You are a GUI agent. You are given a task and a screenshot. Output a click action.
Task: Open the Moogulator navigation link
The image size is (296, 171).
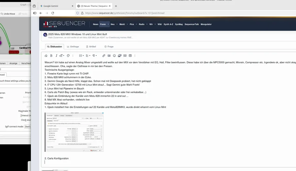tap(206, 24)
